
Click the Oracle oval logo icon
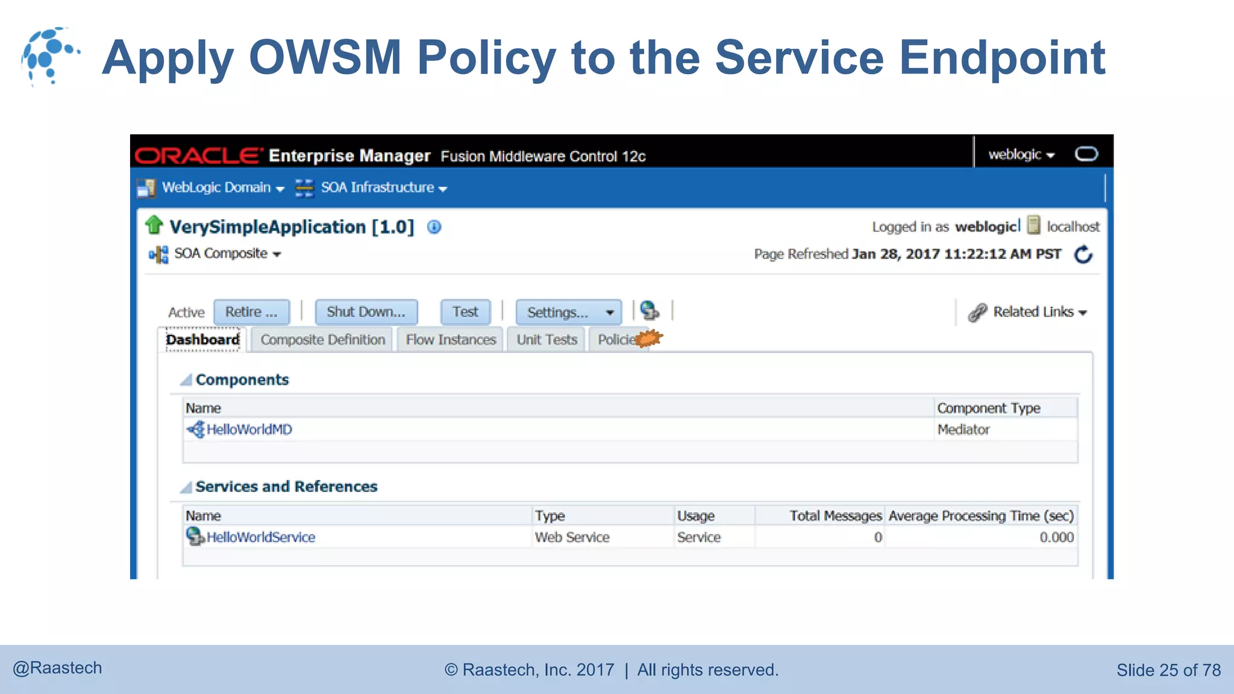pos(1086,154)
